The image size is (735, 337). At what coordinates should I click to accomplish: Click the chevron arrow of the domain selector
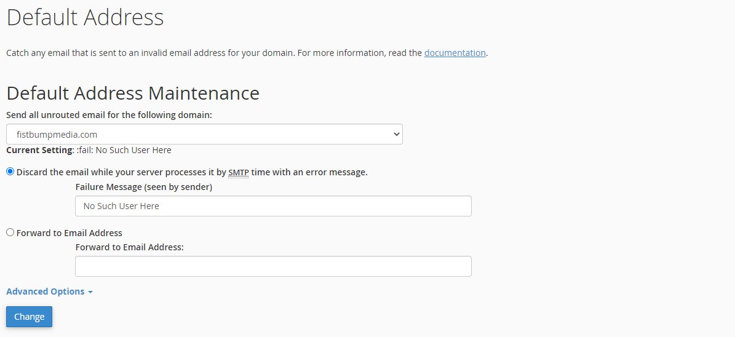point(395,134)
